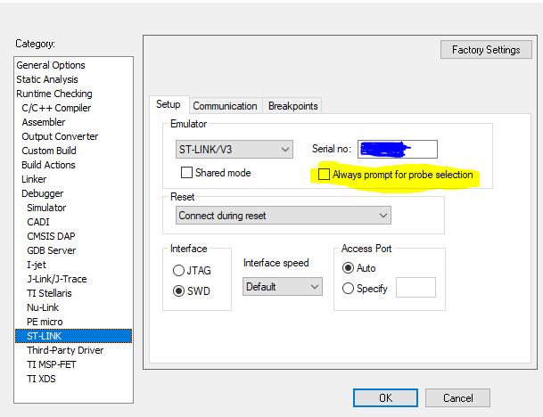Click the Serial no input field
This screenshot has height=417, width=543.
[x=398, y=149]
